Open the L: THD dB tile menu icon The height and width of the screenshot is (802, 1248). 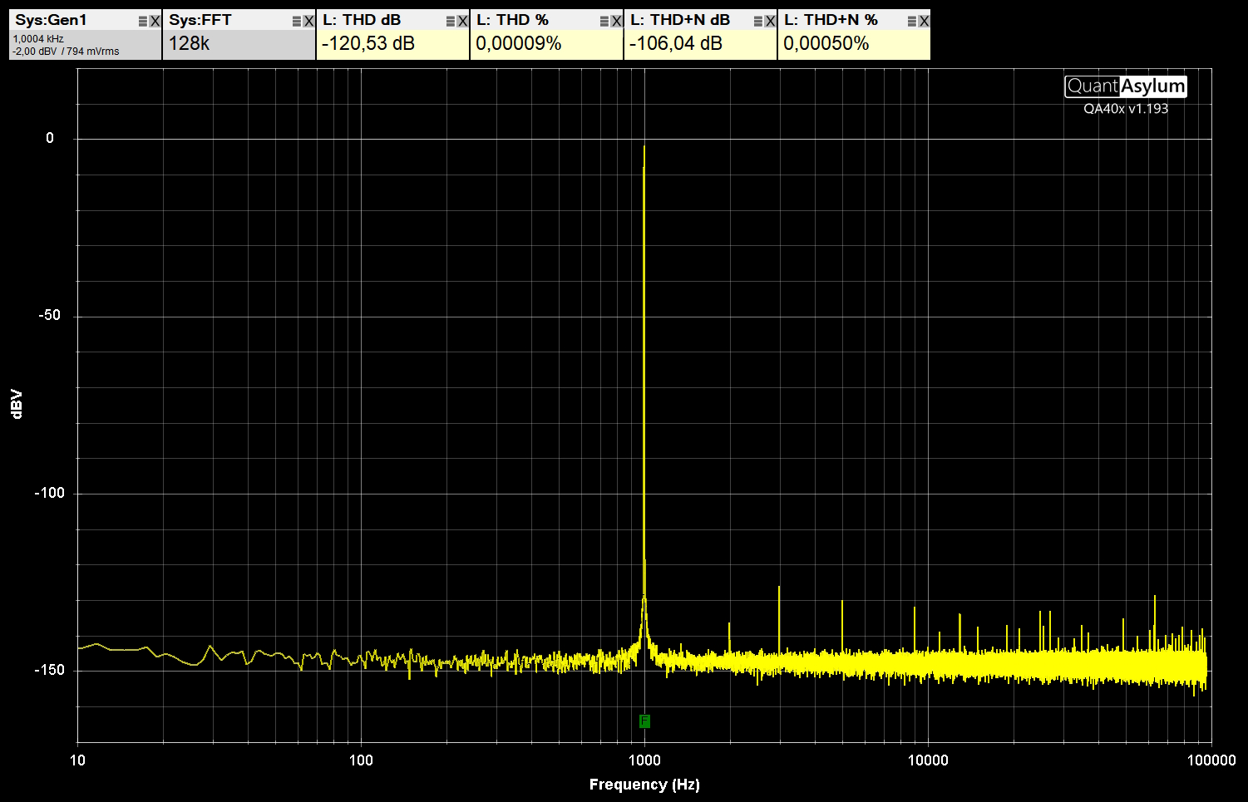tap(451, 21)
